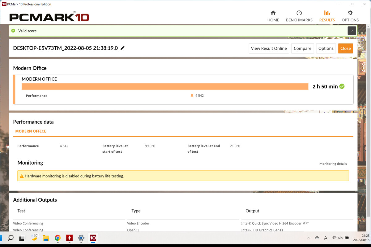Click battery level at start value 99.0 %
Screen dimensions: 371x247
(150, 146)
